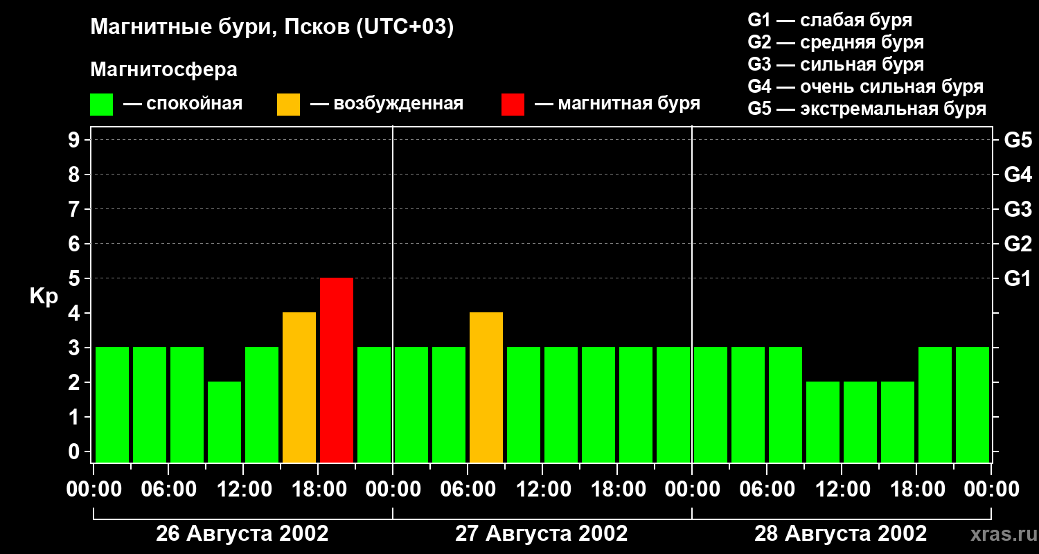Screen dimensions: 1039x554
Task: Click the chart title 'Магнитные бури, Псков (UTC+03)'
Action: click(x=272, y=28)
